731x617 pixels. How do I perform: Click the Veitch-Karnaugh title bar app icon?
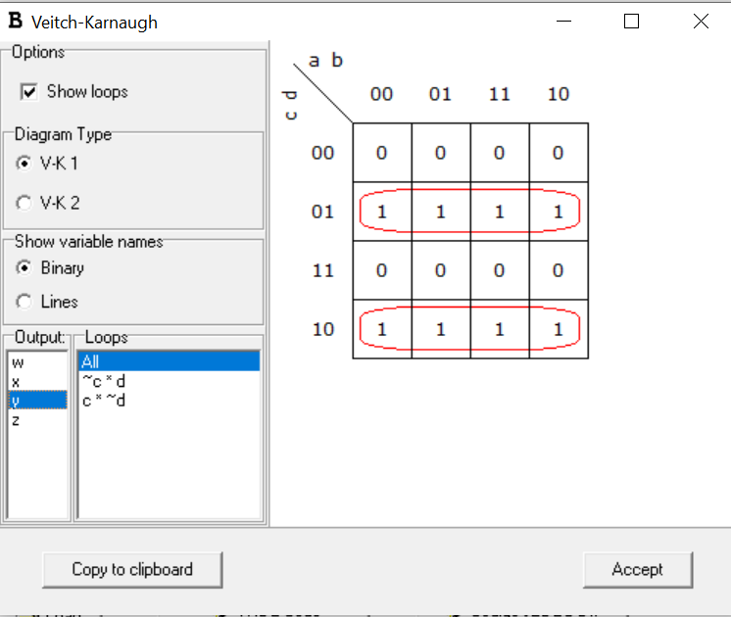(x=16, y=22)
